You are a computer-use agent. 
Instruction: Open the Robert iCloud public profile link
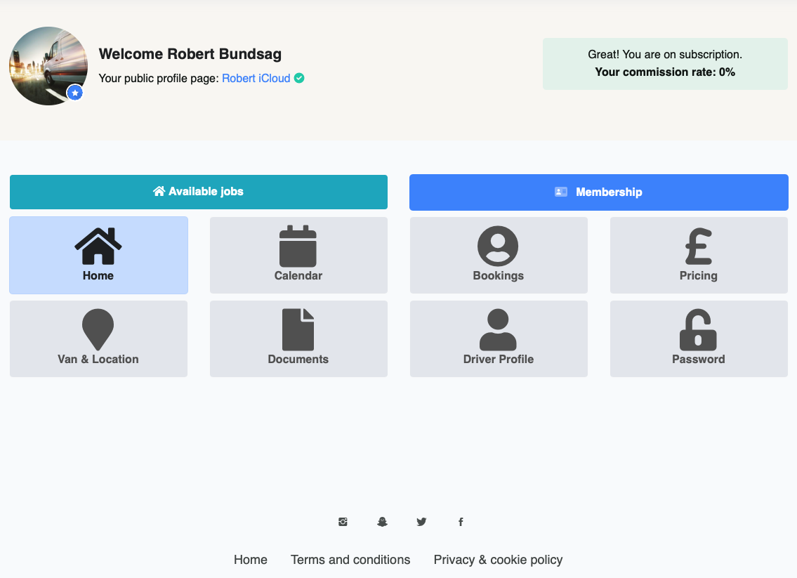click(x=256, y=79)
